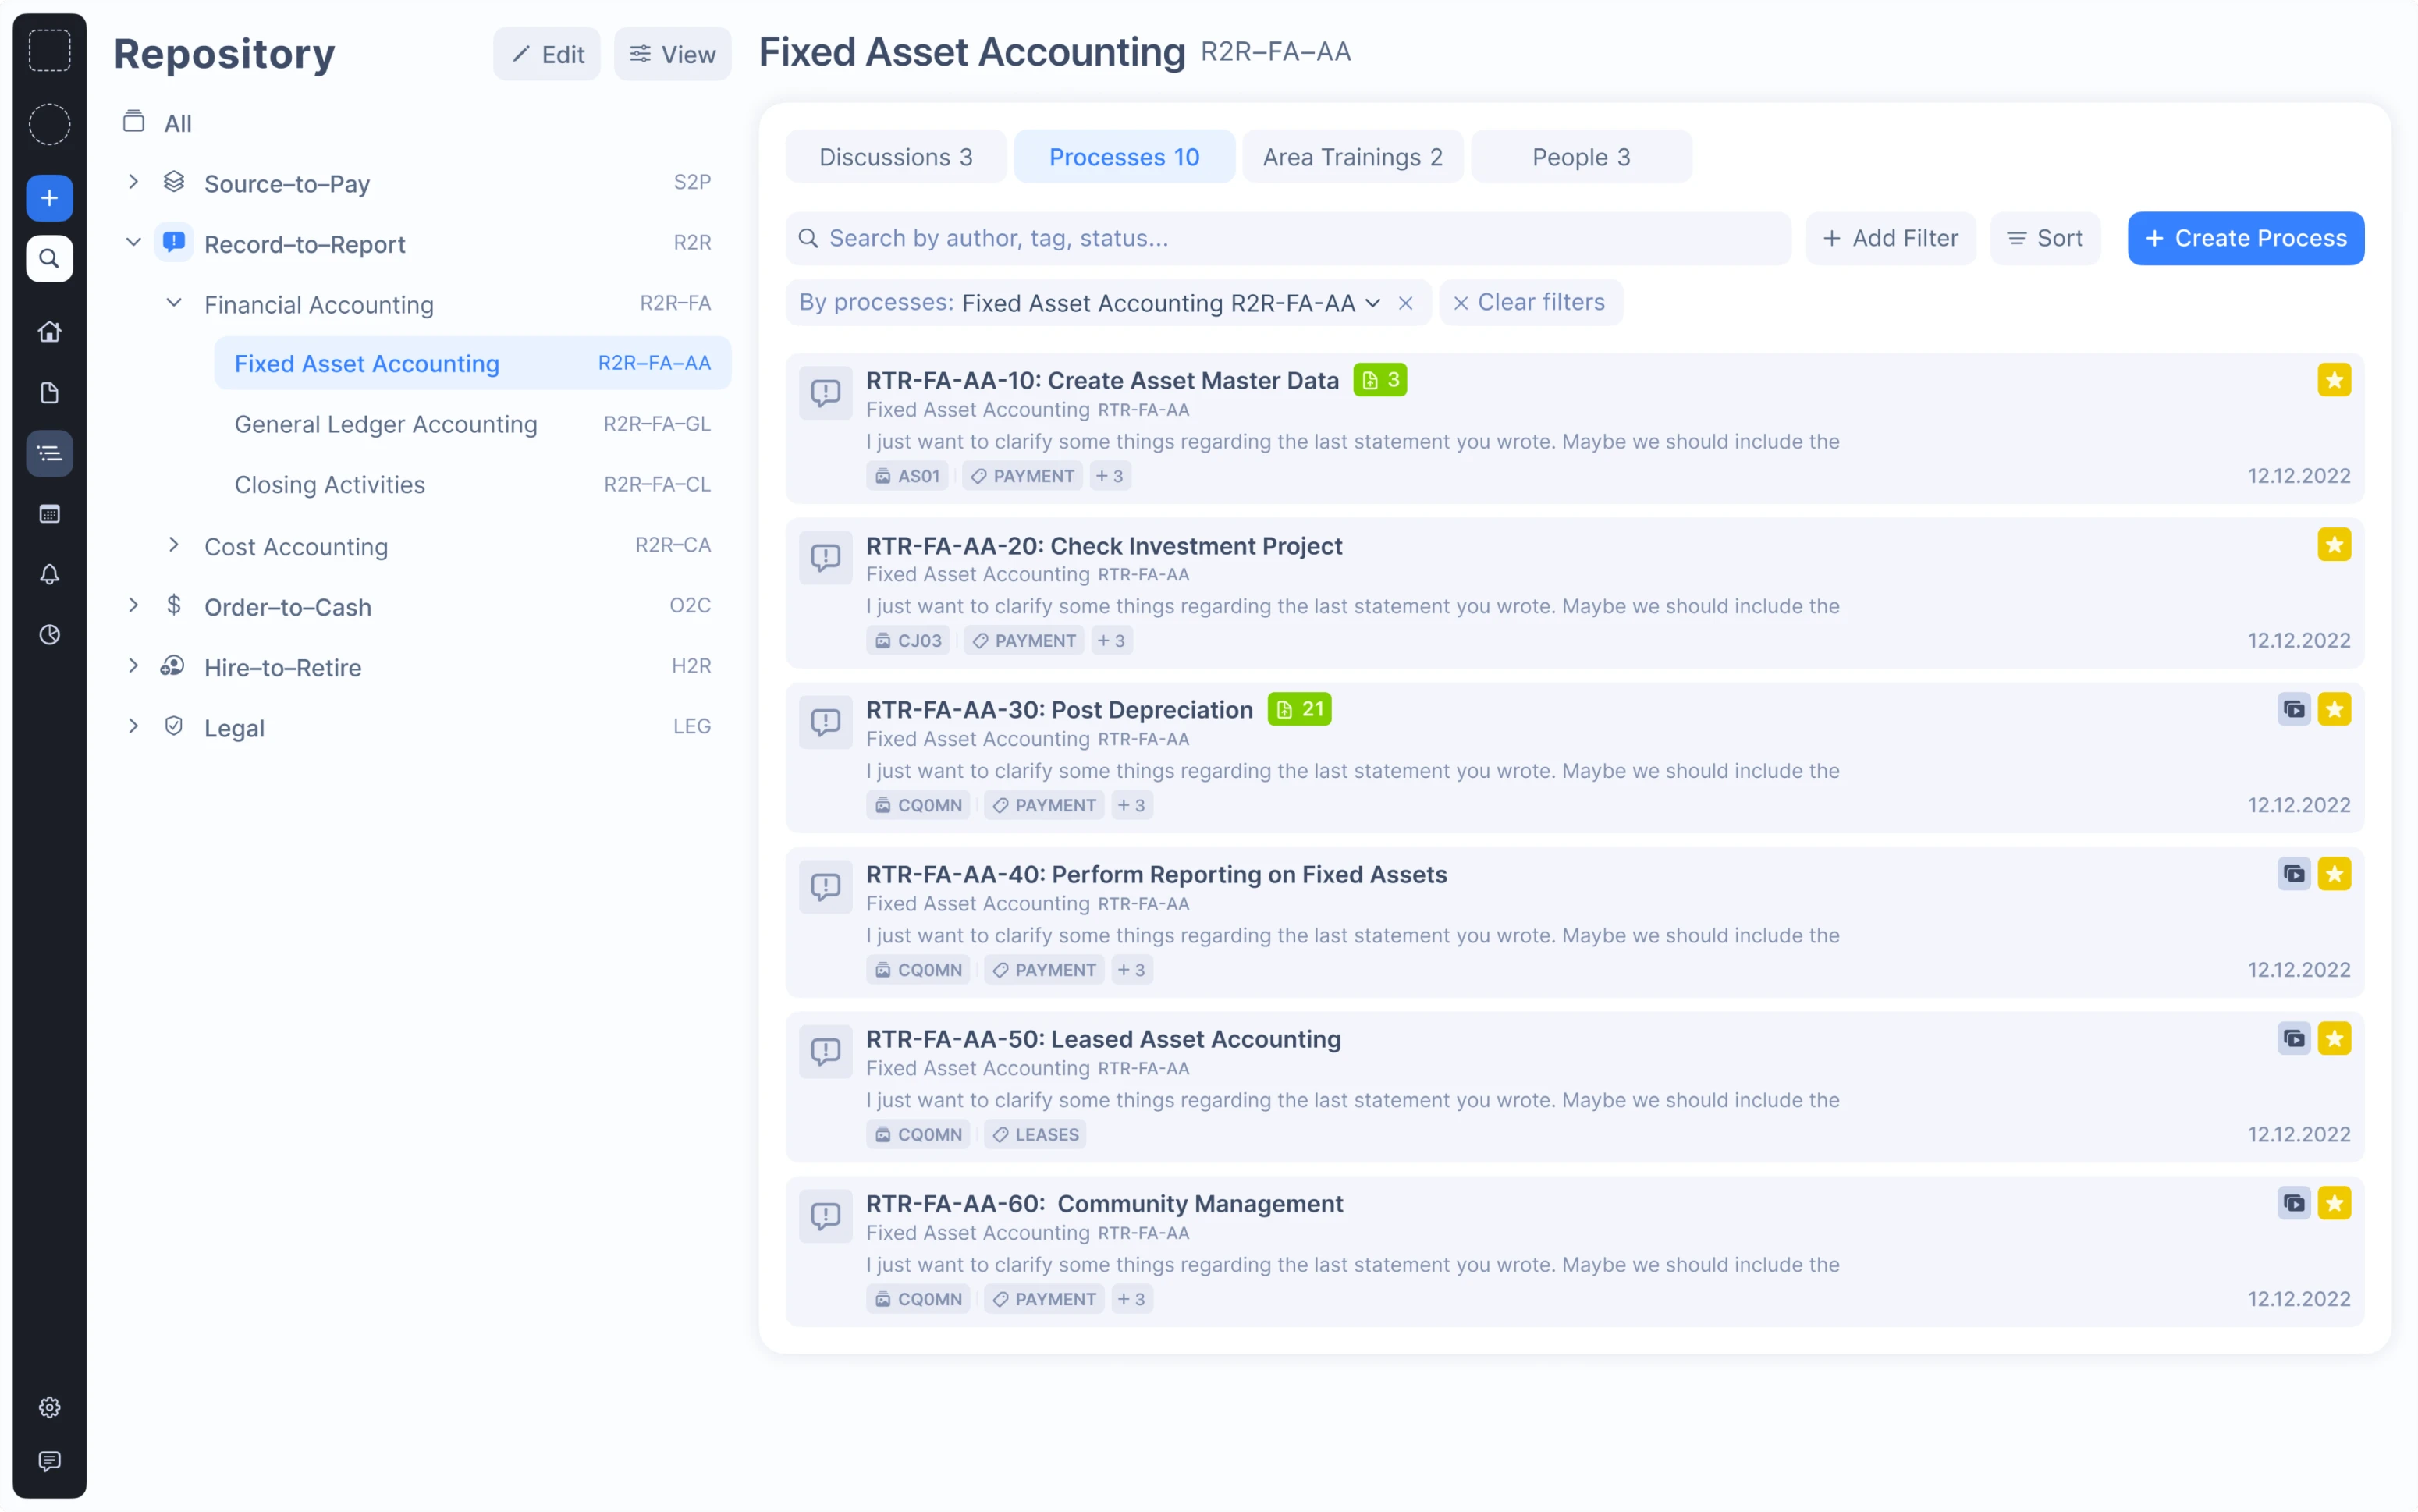The height and width of the screenshot is (1512, 2418).
Task: Click the duplicate icon on Post Depreciation card
Action: coord(2295,708)
